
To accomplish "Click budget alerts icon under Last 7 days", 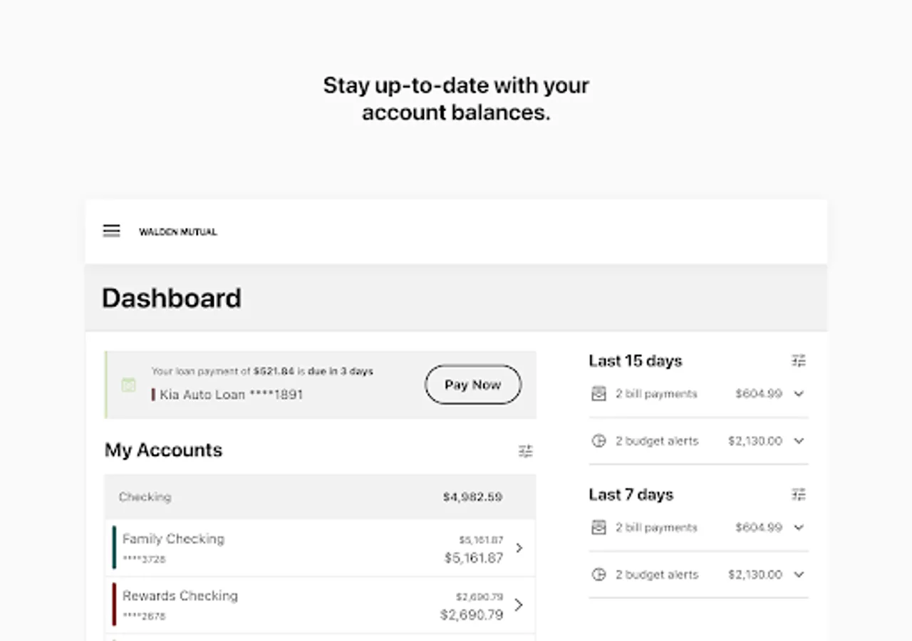I will [598, 575].
